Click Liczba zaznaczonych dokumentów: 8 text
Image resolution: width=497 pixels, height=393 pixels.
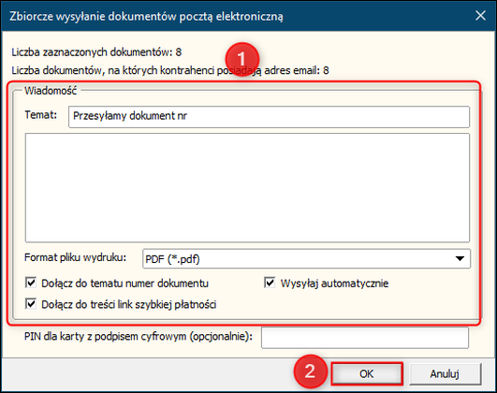(96, 52)
